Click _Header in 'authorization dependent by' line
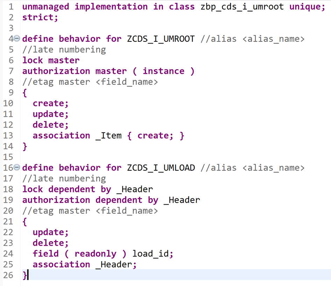 click(x=182, y=200)
